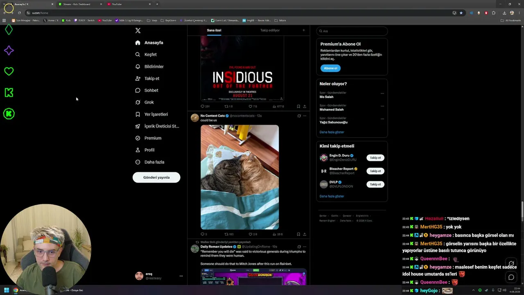This screenshot has height=295, width=524.
Task: Open Mohamed Salah trending topic
Action: (332, 110)
